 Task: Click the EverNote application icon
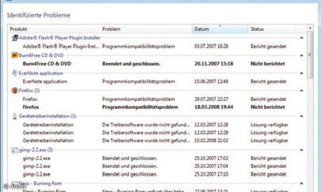click(14, 73)
